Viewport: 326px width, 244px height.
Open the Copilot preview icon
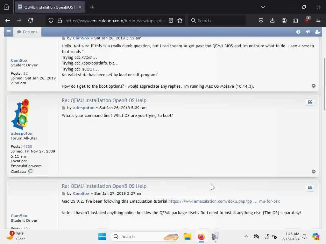click(x=316, y=236)
